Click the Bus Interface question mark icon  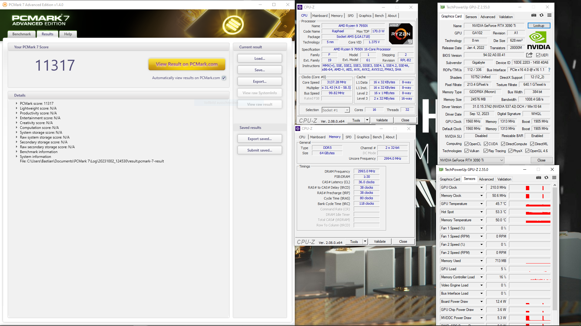point(549,70)
